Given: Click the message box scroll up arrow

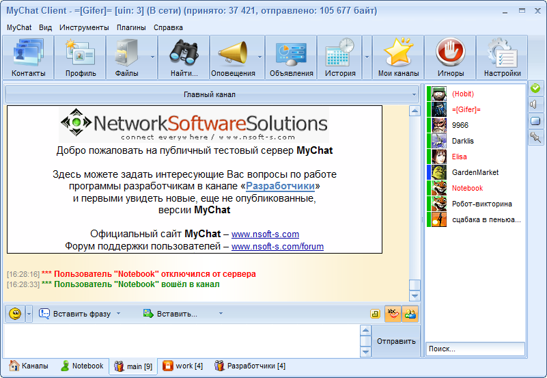Looking at the screenshot, I should pyautogui.click(x=365, y=330).
